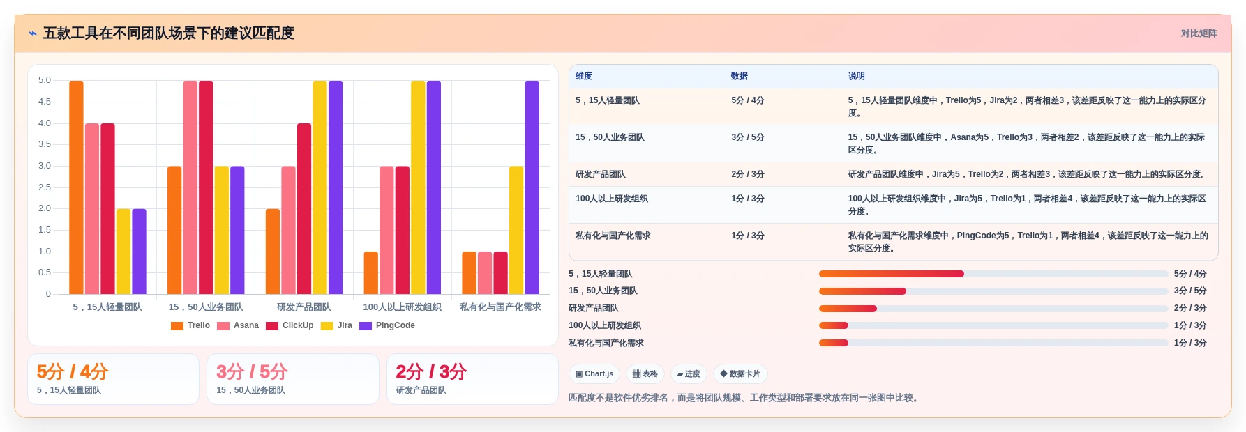Click the blue icon beside the chart title
This screenshot has width=1246, height=432.
pyautogui.click(x=33, y=33)
